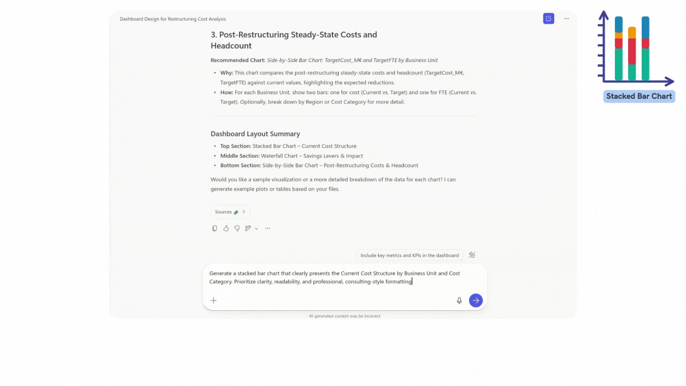
Task: Open the three-dot menu in the response action row
Action: pos(268,228)
